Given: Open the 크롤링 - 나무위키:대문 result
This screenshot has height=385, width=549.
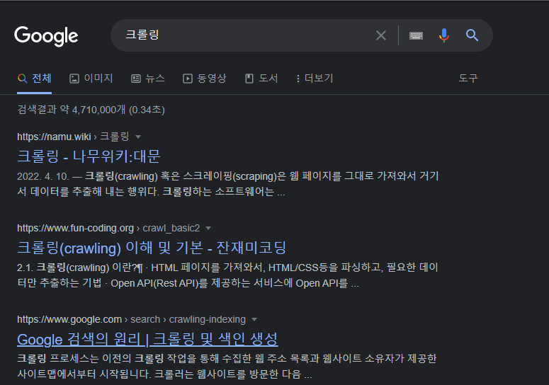Looking at the screenshot, I should (89, 156).
